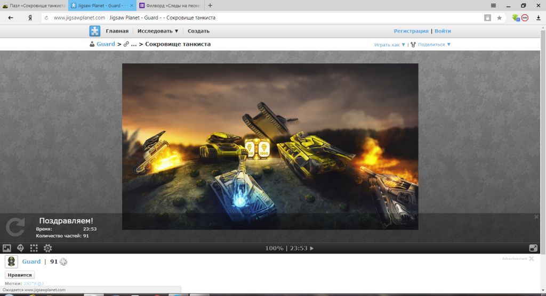Bookmark this page with the star

coord(499,18)
